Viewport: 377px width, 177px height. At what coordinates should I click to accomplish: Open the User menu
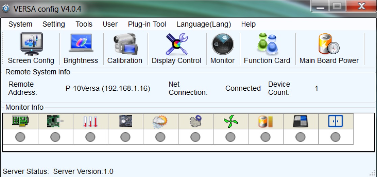(110, 24)
